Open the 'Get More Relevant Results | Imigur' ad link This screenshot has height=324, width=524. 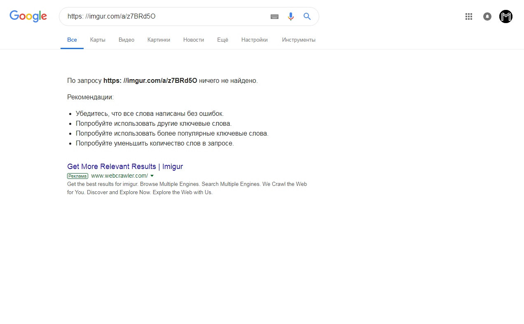pos(125,167)
